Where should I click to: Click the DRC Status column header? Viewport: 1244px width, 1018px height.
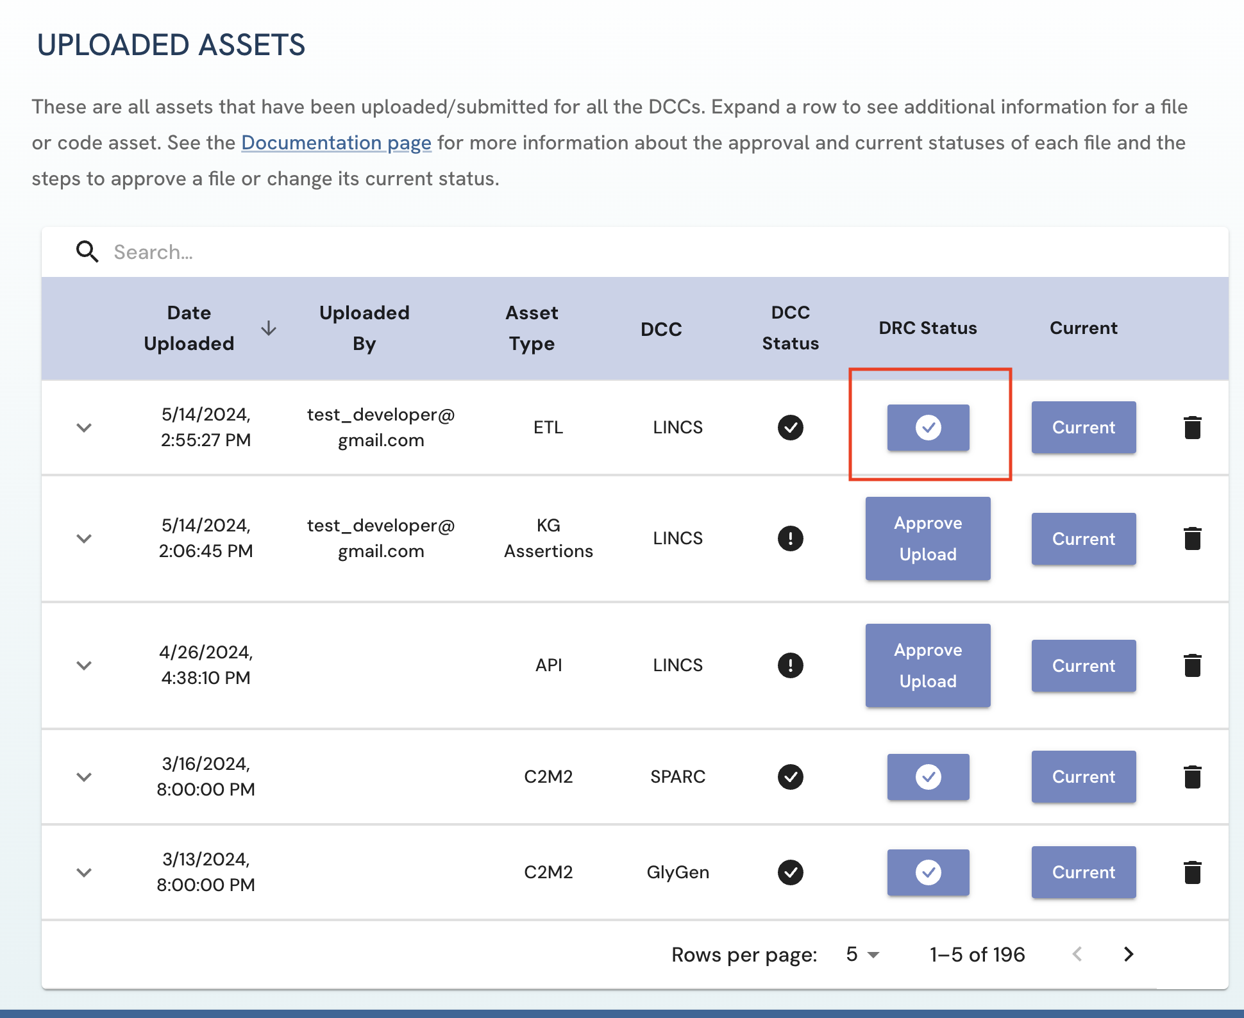pyautogui.click(x=927, y=328)
